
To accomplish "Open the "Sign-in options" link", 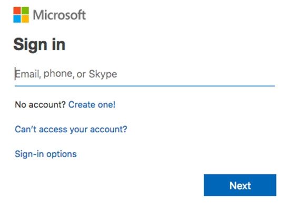I will coord(46,154).
